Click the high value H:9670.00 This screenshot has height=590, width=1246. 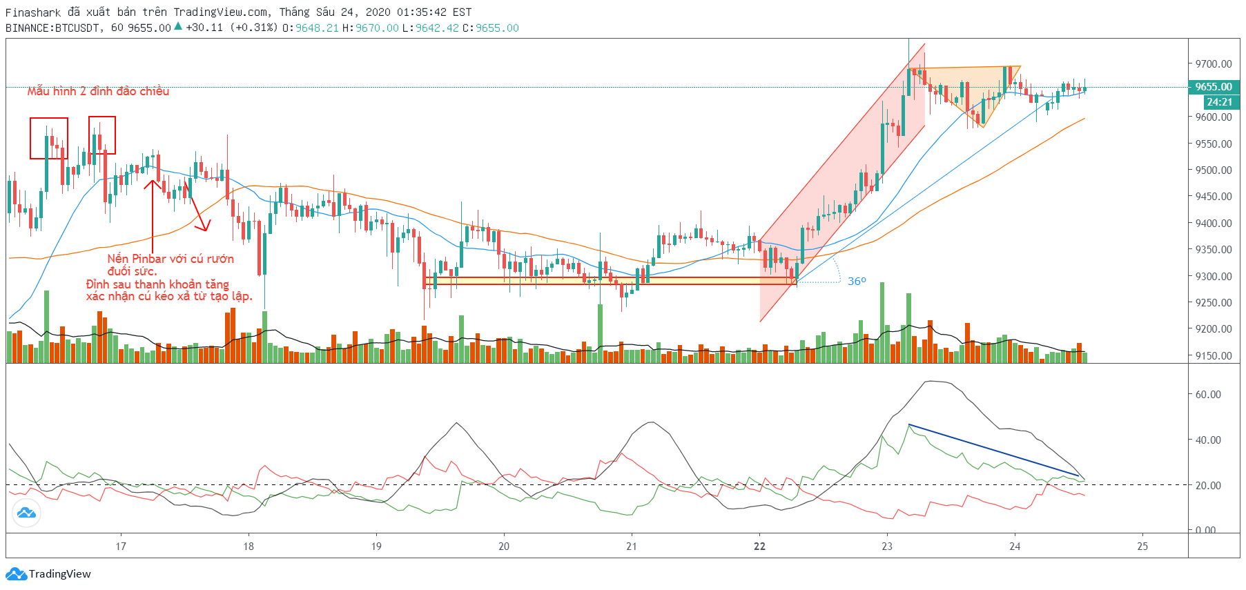coord(371,28)
